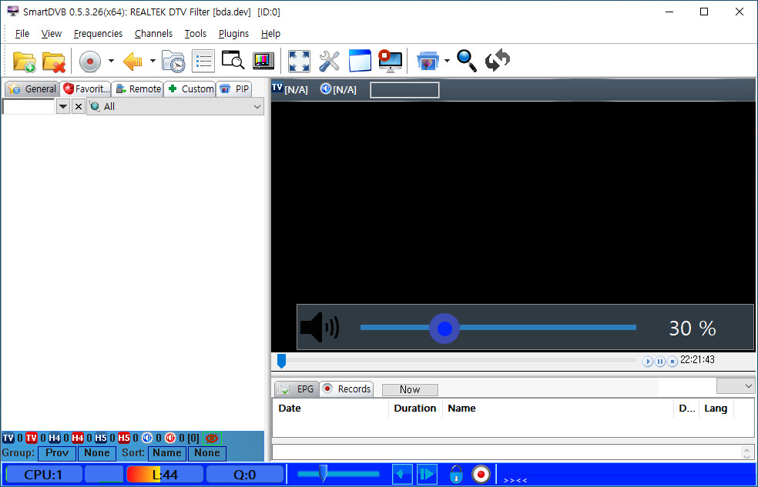Image resolution: width=758 pixels, height=487 pixels.
Task: Expand the back arrow dropdown
Action: [153, 61]
